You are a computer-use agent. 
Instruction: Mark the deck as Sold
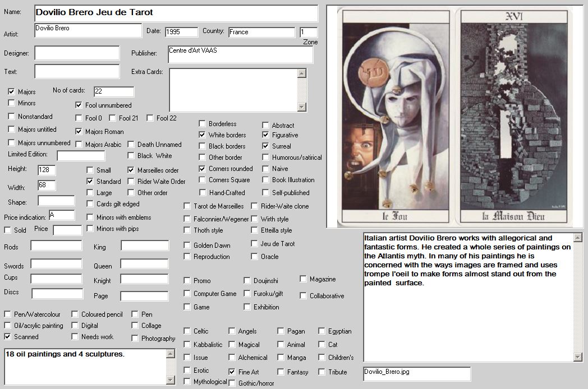[x=8, y=230]
